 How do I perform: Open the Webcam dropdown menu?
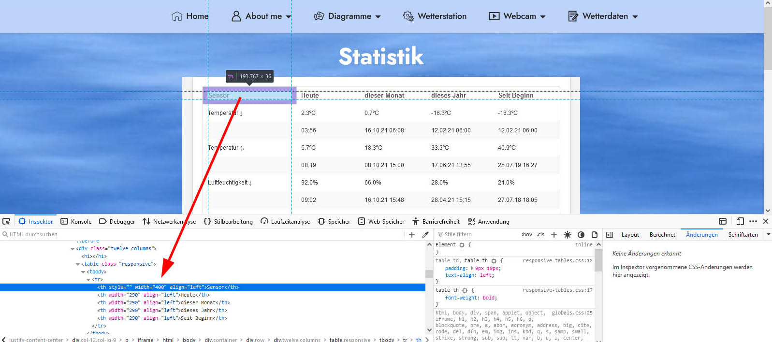[517, 16]
